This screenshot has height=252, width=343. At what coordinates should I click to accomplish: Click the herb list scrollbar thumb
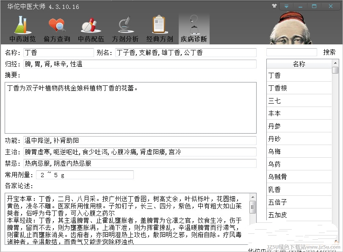click(x=335, y=70)
